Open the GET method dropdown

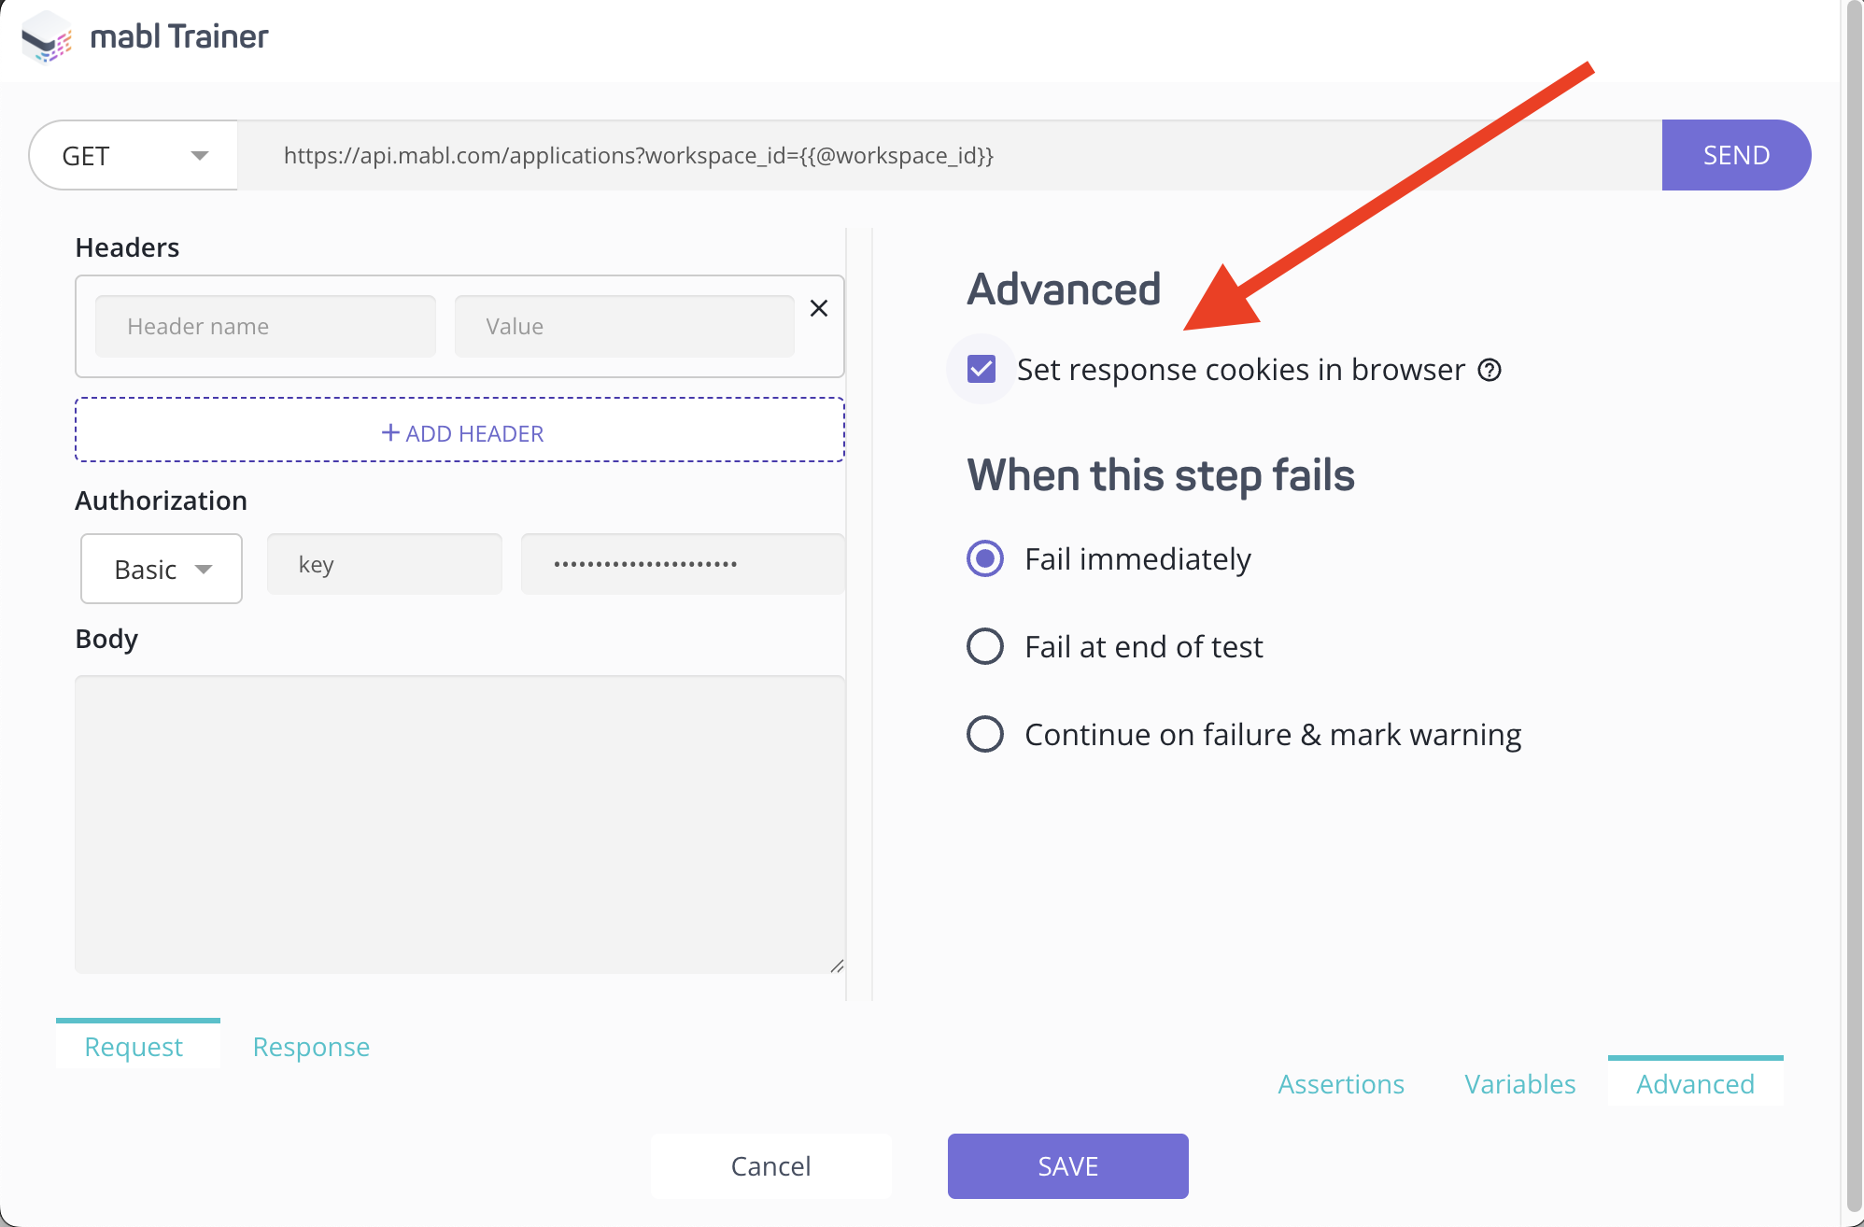click(x=134, y=156)
